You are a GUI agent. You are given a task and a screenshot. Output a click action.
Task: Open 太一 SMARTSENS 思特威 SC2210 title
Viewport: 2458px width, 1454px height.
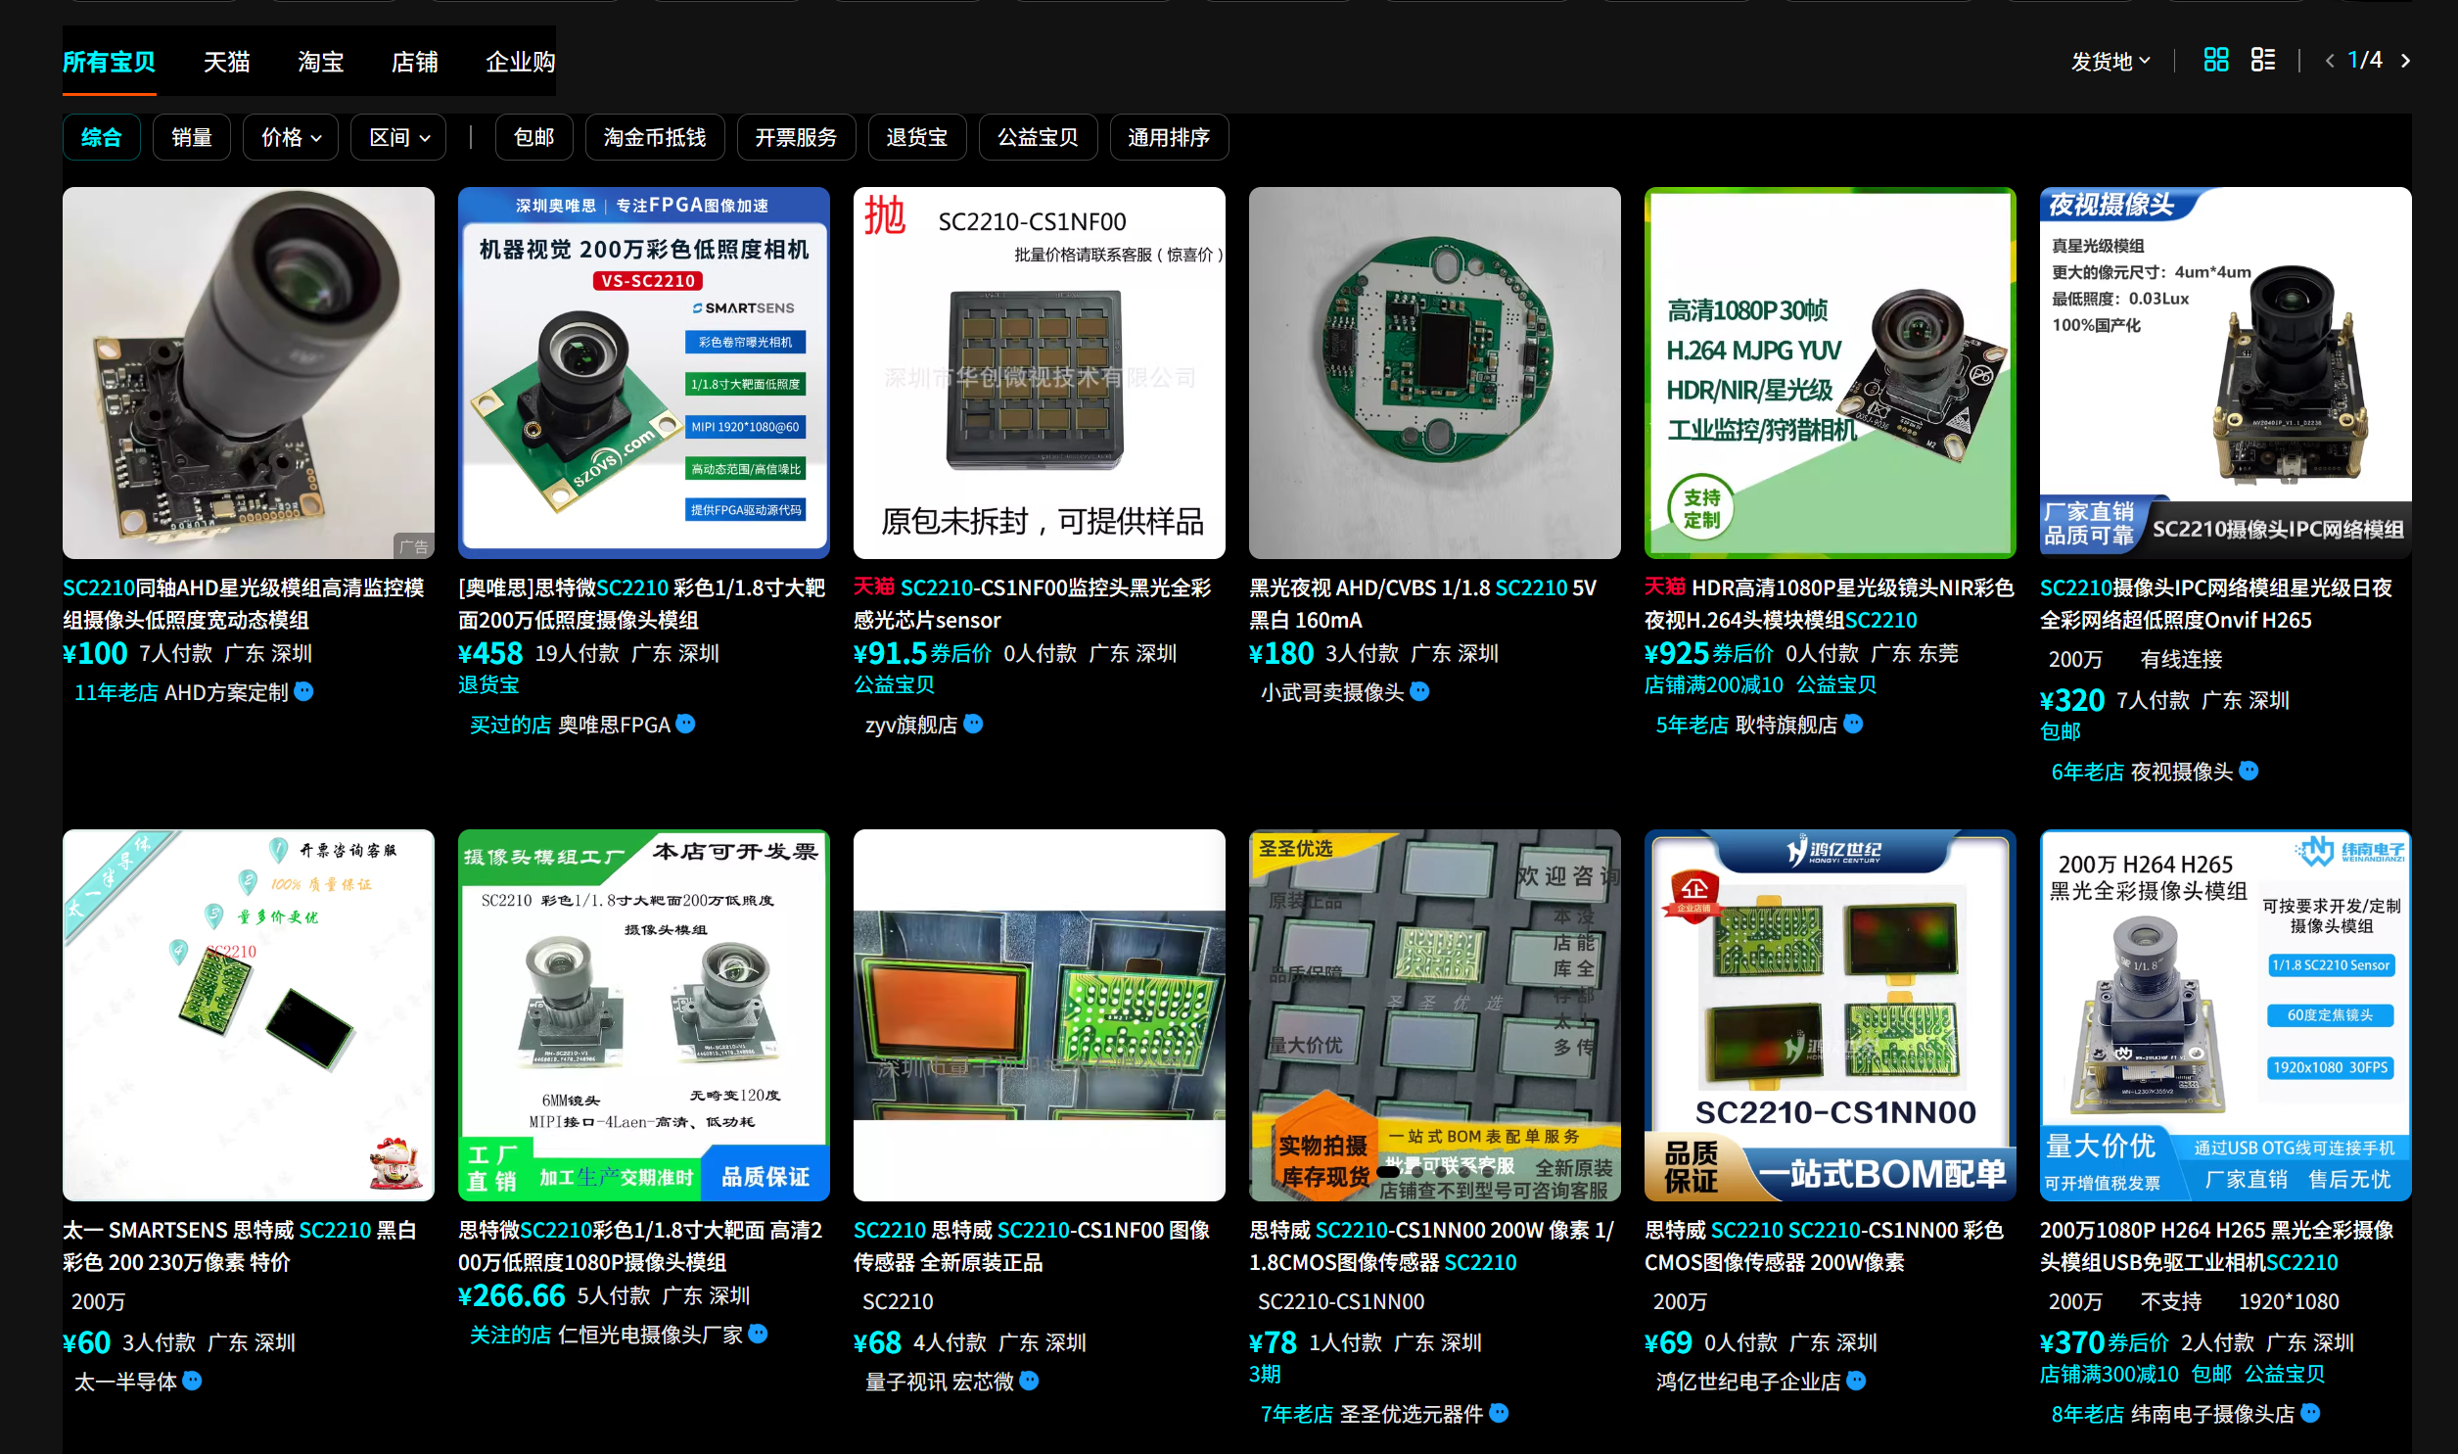(x=240, y=1245)
